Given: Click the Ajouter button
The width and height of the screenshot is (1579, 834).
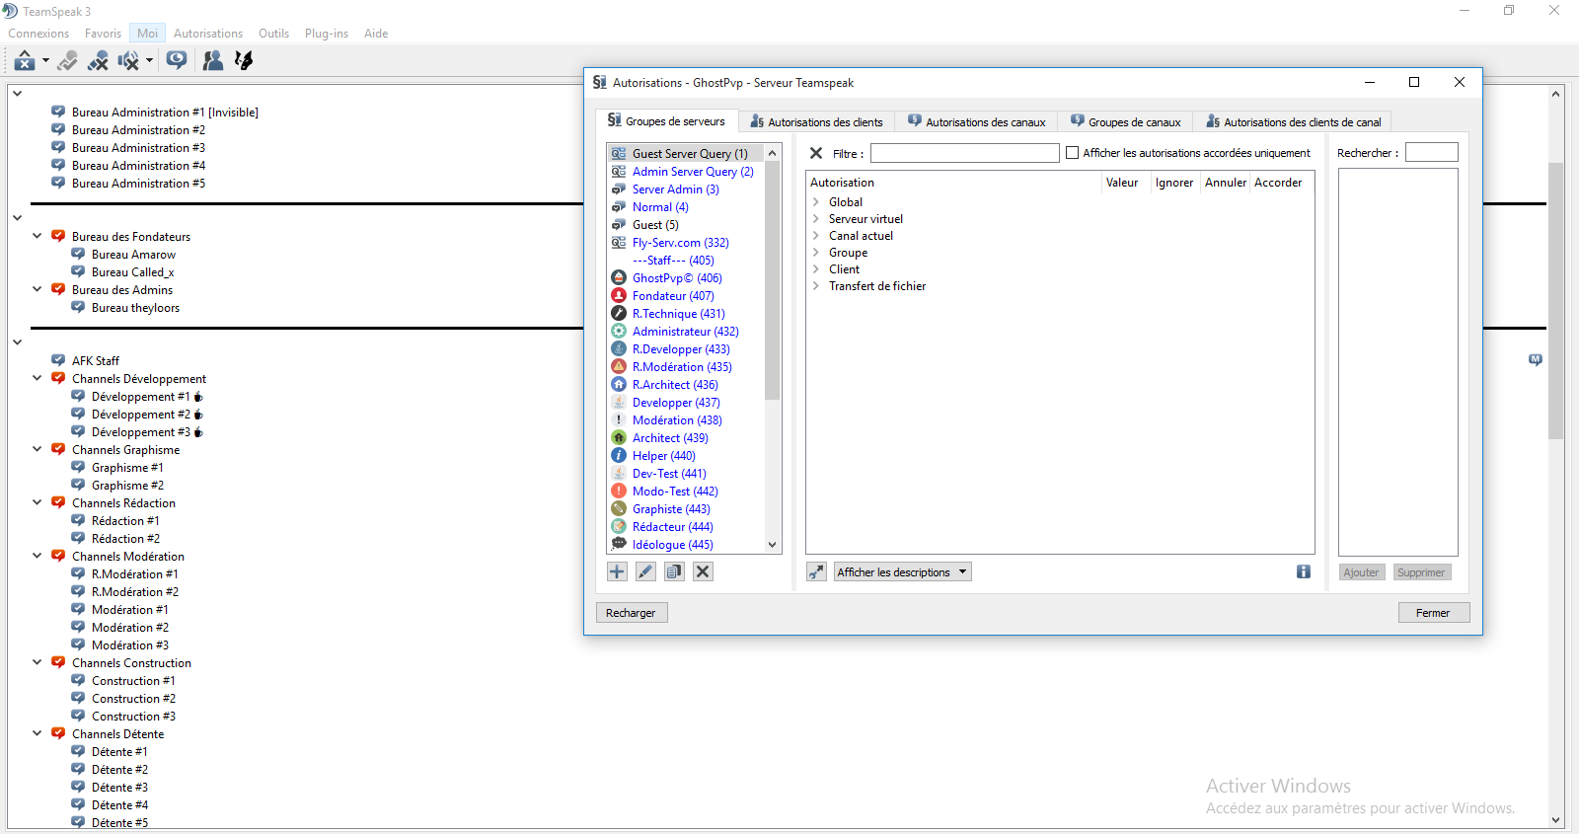Looking at the screenshot, I should click(1362, 572).
